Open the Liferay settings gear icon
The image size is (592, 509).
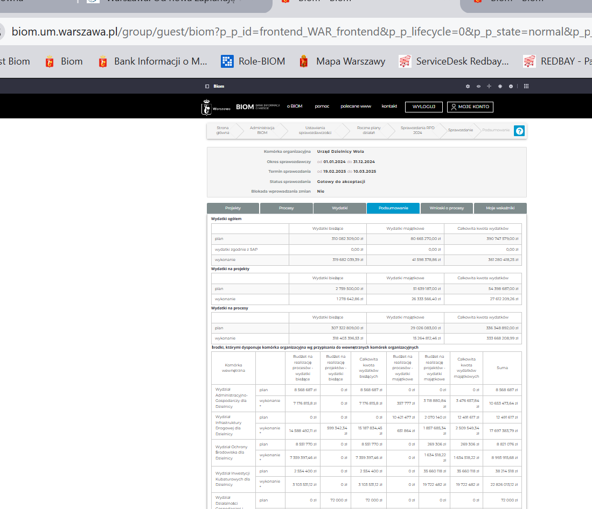468,86
